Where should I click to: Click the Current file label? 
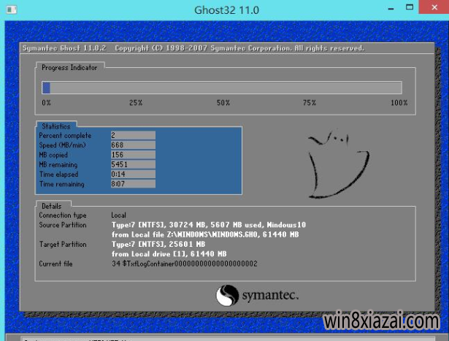tap(55, 264)
